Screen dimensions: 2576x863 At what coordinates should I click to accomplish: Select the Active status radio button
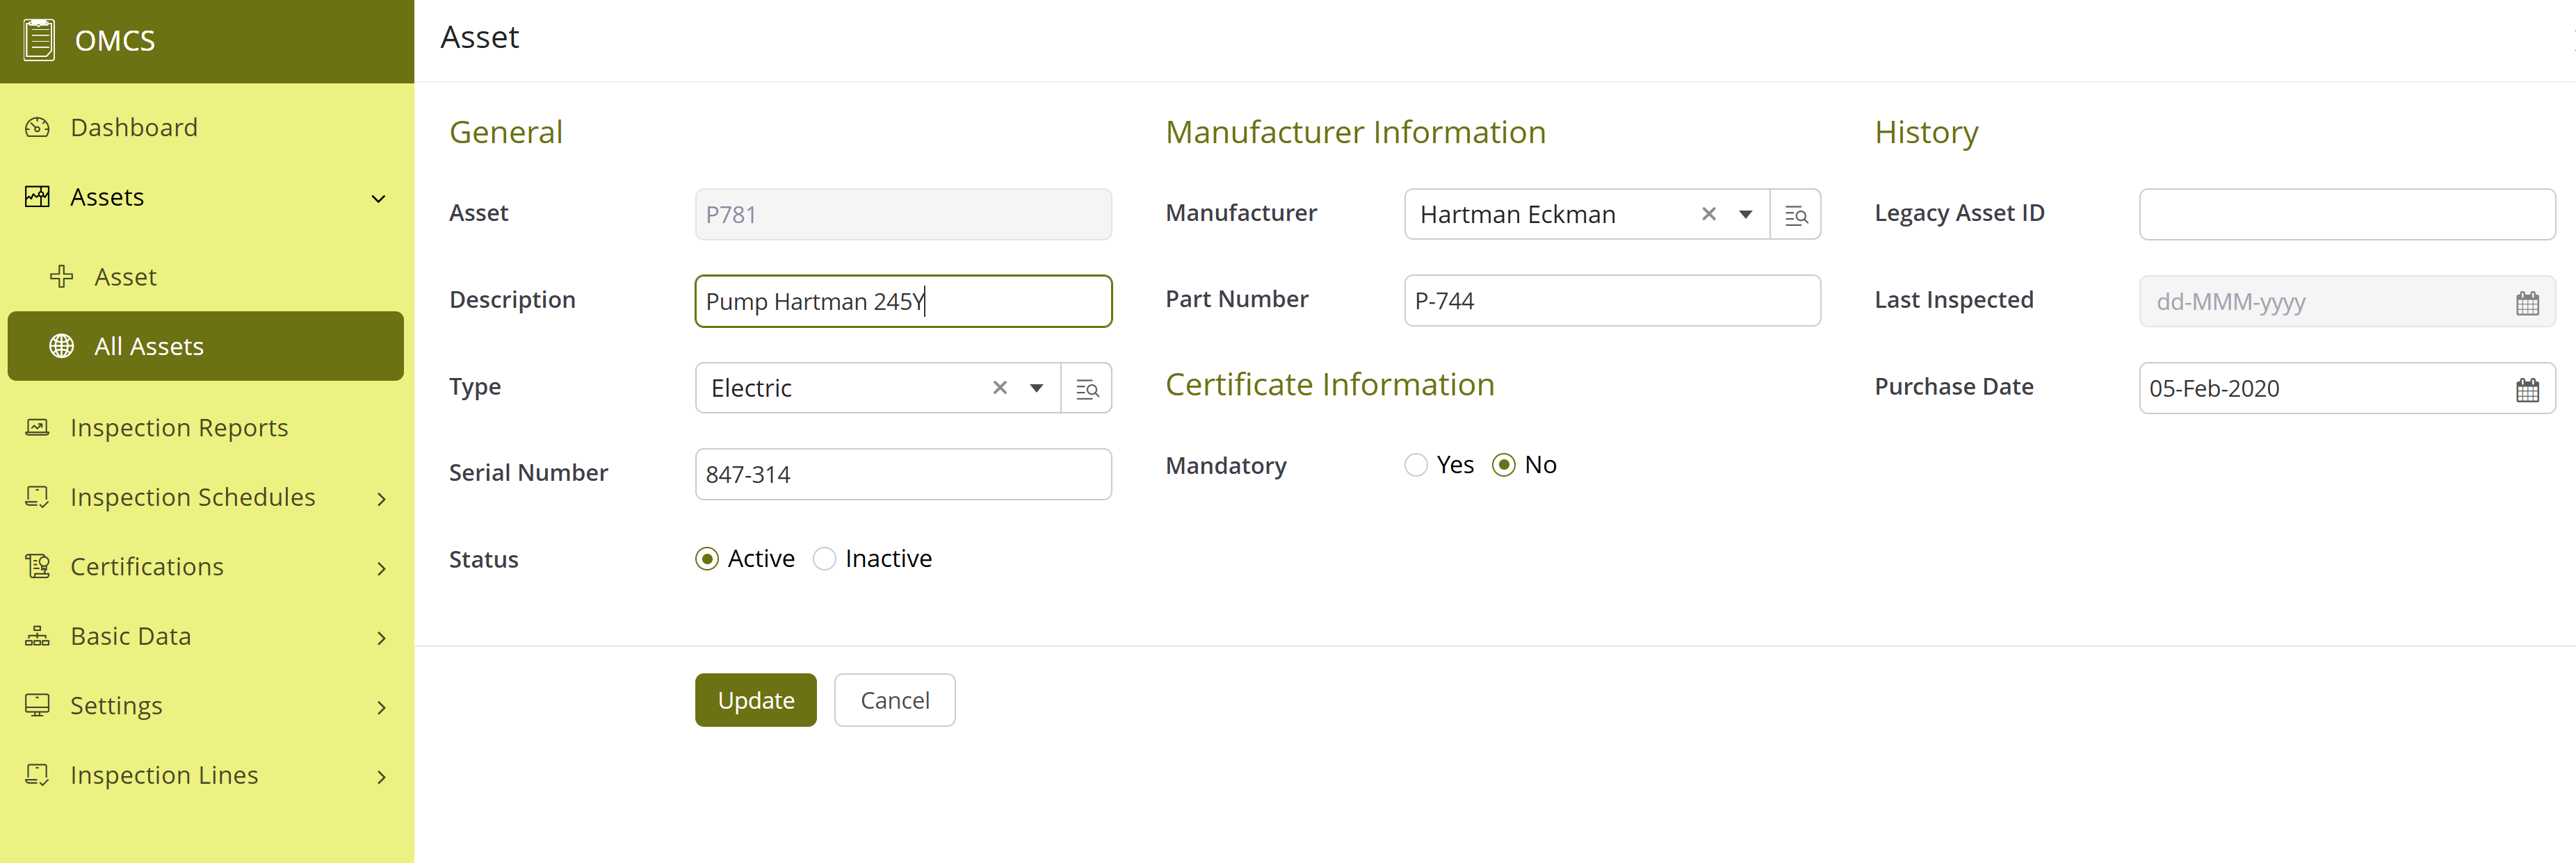707,559
